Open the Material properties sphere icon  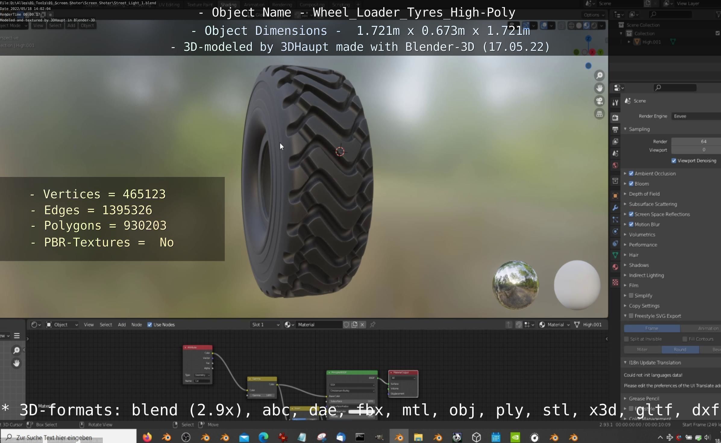pos(615,267)
